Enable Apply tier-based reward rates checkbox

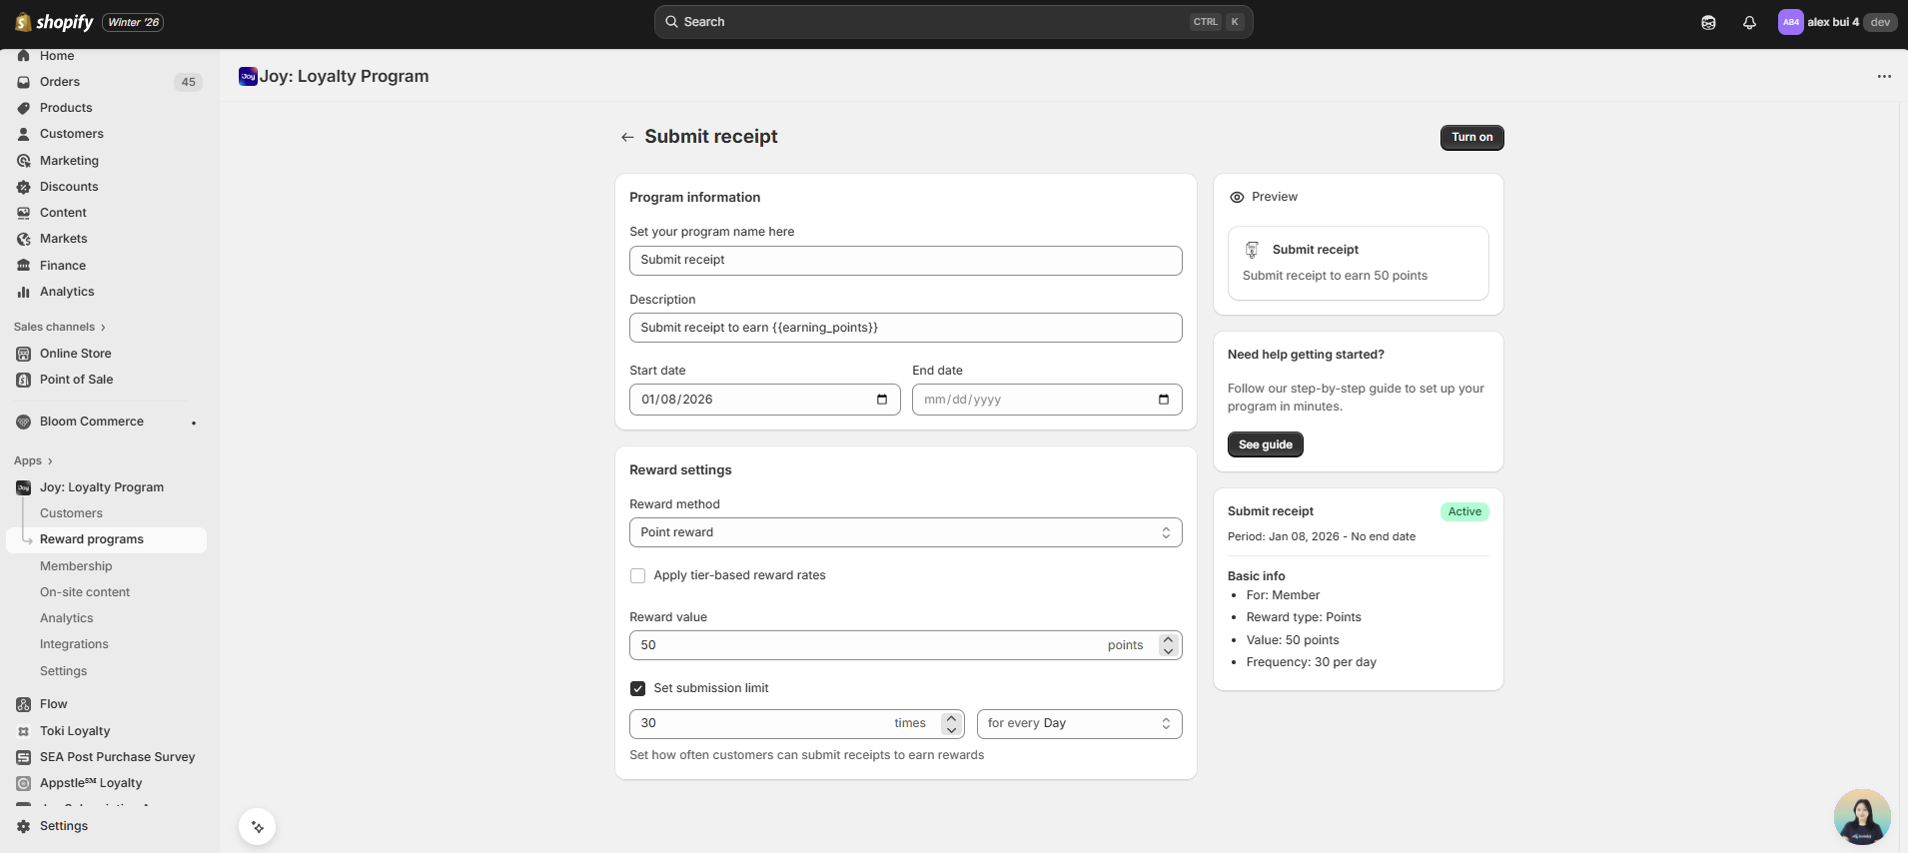(x=638, y=576)
